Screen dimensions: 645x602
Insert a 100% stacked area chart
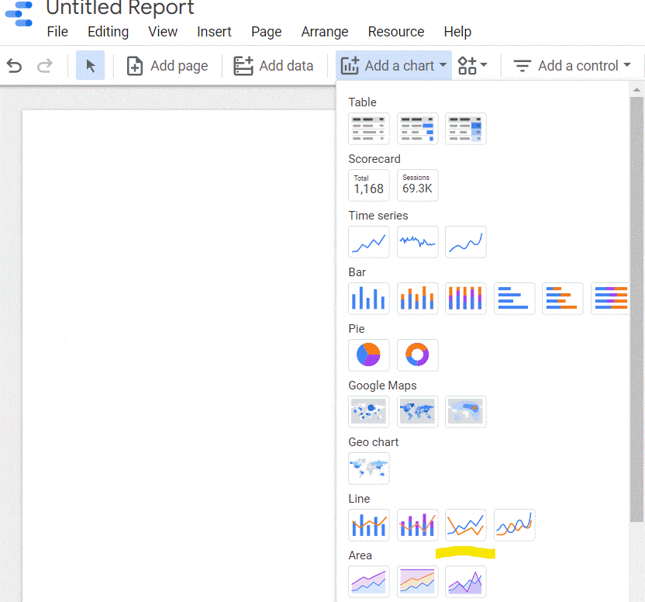click(417, 581)
